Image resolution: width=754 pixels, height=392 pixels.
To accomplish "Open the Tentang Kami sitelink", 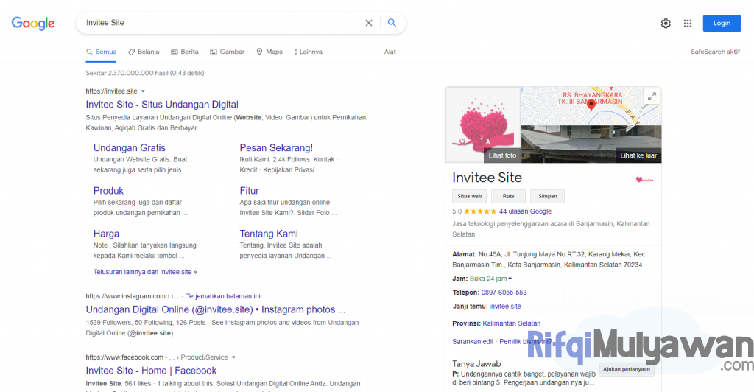I will (x=269, y=234).
